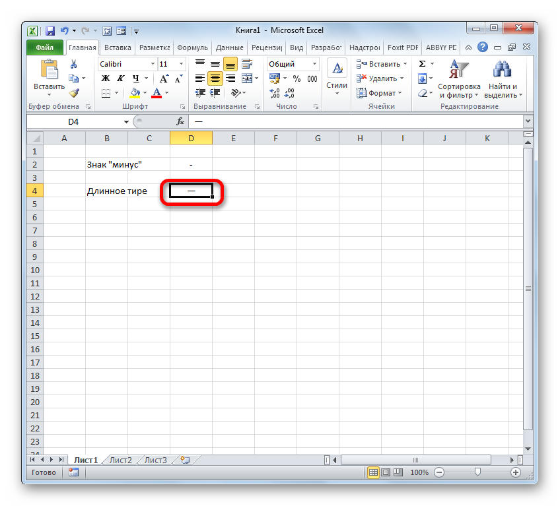
Task: Apply the fill color bucket
Action: pyautogui.click(x=135, y=93)
